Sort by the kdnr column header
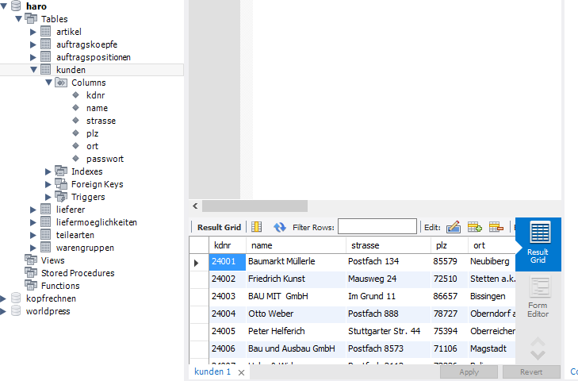 tap(228, 245)
